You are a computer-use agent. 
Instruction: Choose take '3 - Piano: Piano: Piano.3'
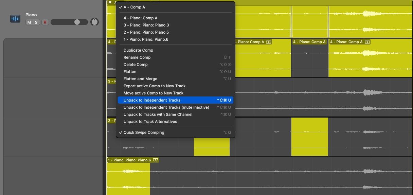[146, 25]
